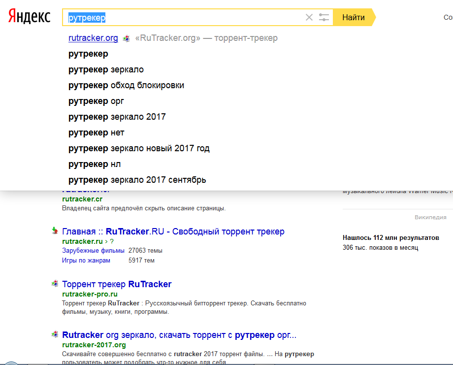
Task: Open the rutracker.org link in suggestions
Action: (x=93, y=38)
